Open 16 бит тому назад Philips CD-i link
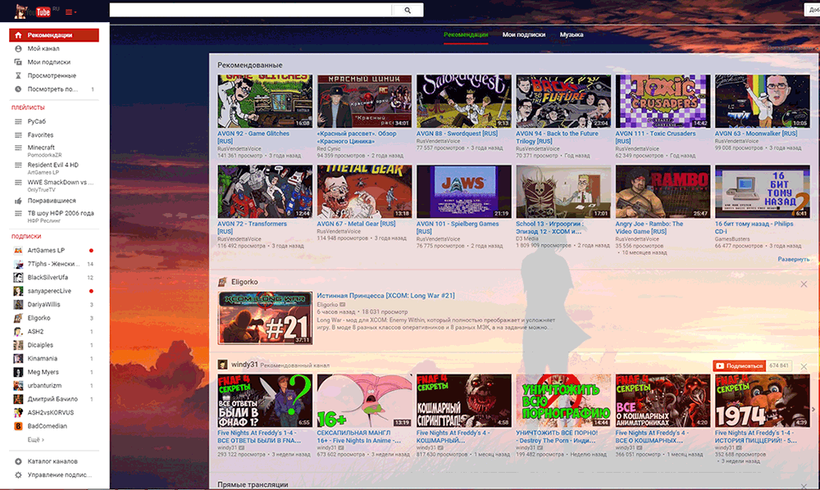 754,228
